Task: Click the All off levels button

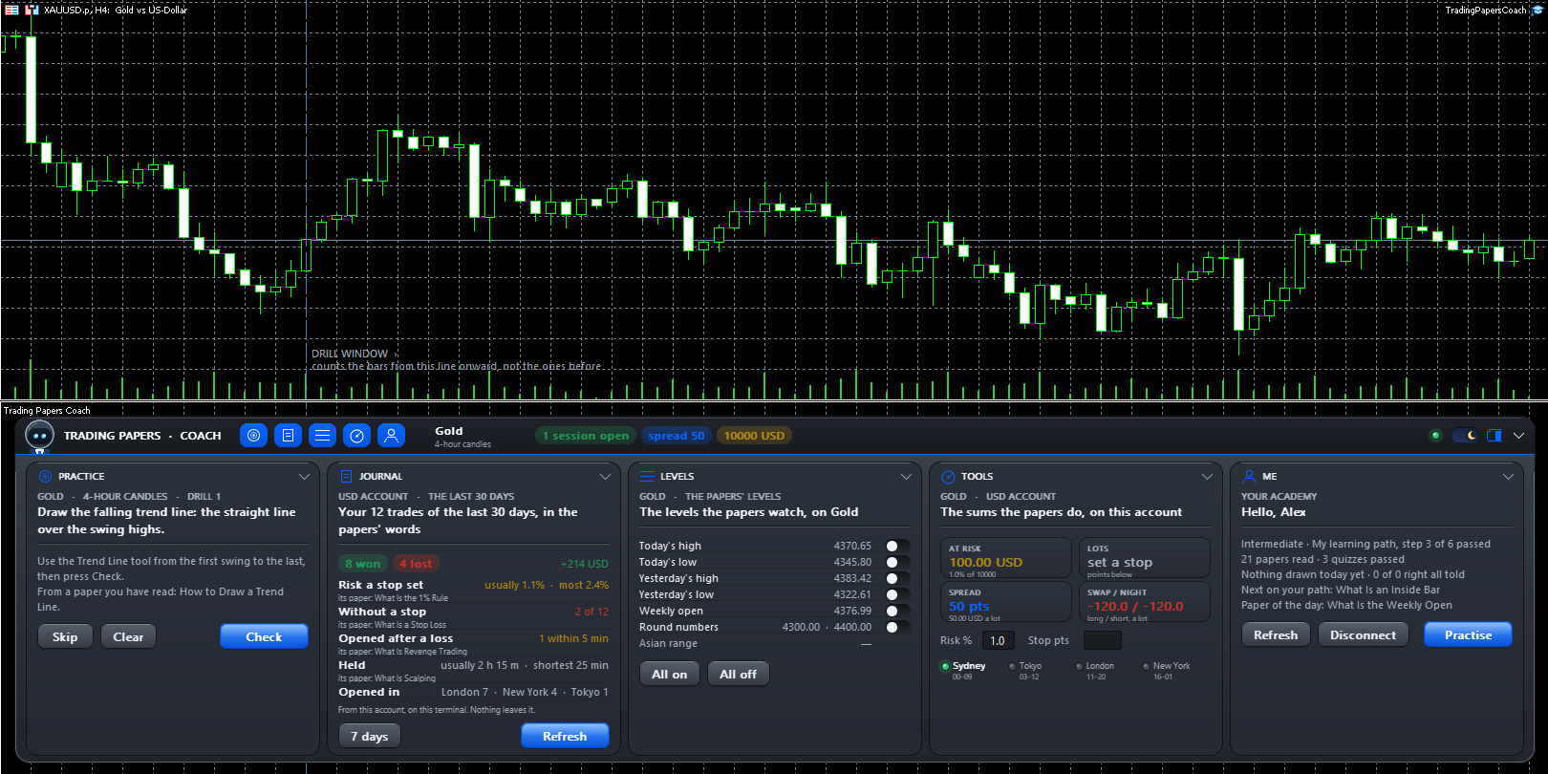Action: [x=738, y=675]
